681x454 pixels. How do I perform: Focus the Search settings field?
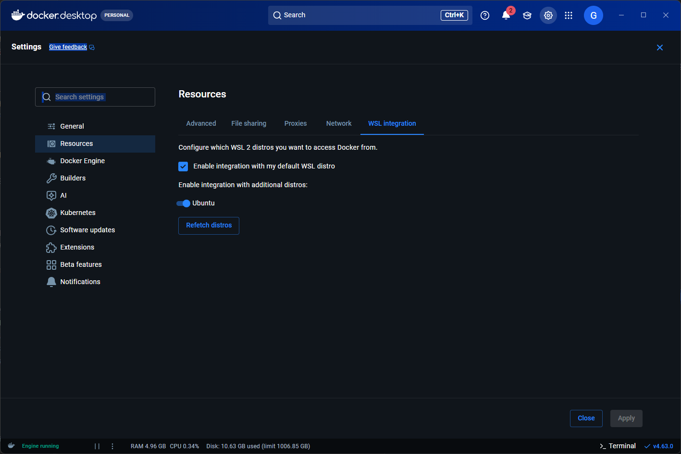click(95, 97)
